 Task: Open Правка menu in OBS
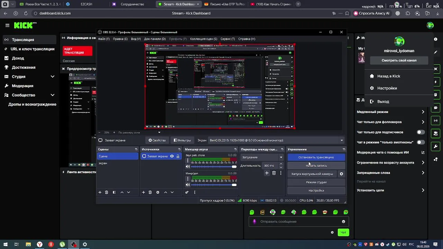[120, 39]
